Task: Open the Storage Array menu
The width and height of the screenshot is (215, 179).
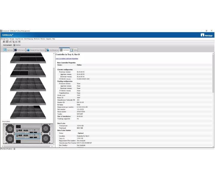Action: [x=5, y=39]
